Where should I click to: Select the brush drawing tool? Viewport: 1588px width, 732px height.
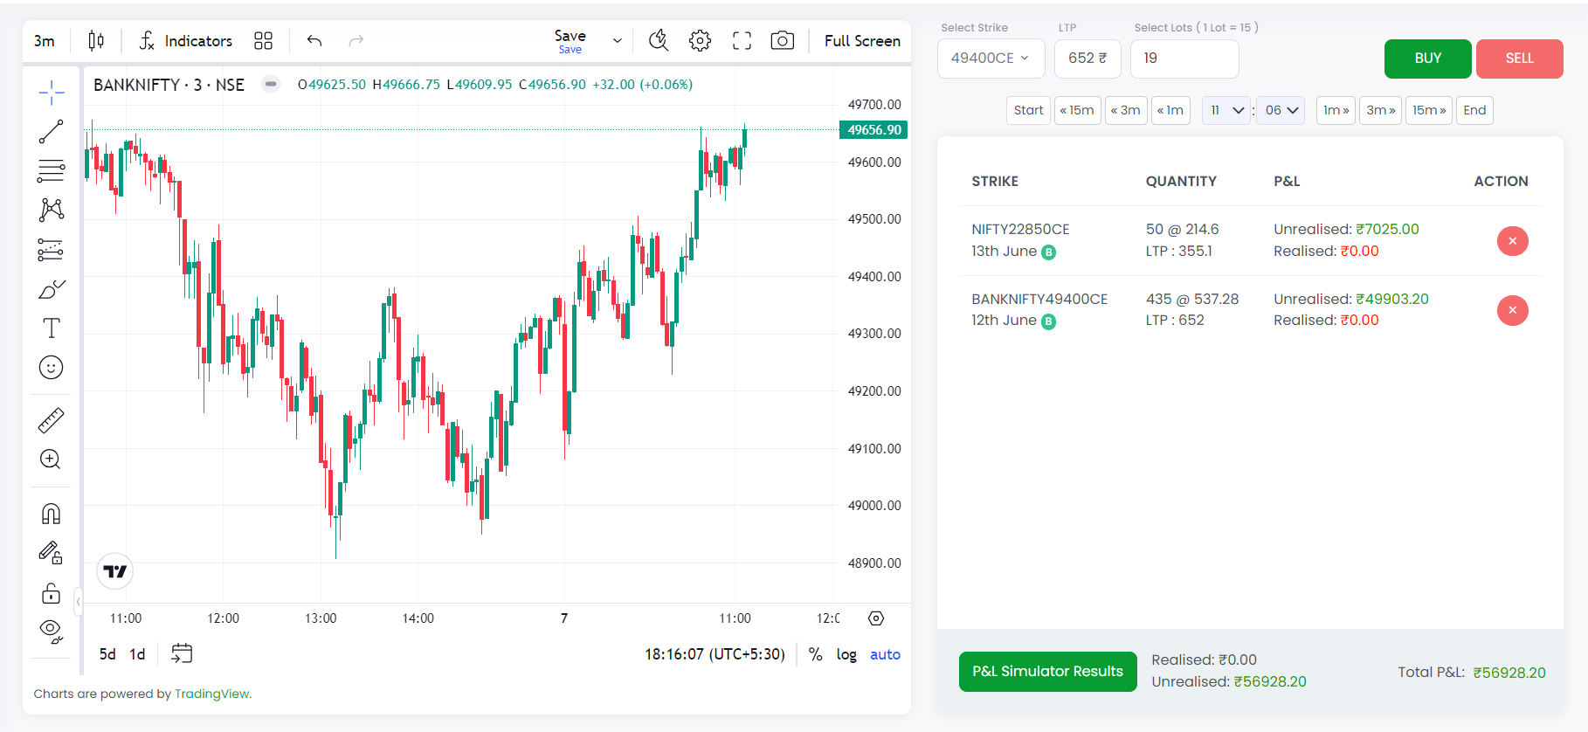[52, 289]
